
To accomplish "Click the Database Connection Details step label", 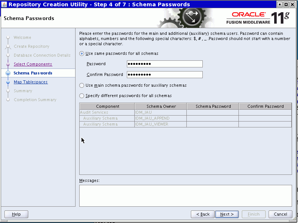I will coord(42,55).
